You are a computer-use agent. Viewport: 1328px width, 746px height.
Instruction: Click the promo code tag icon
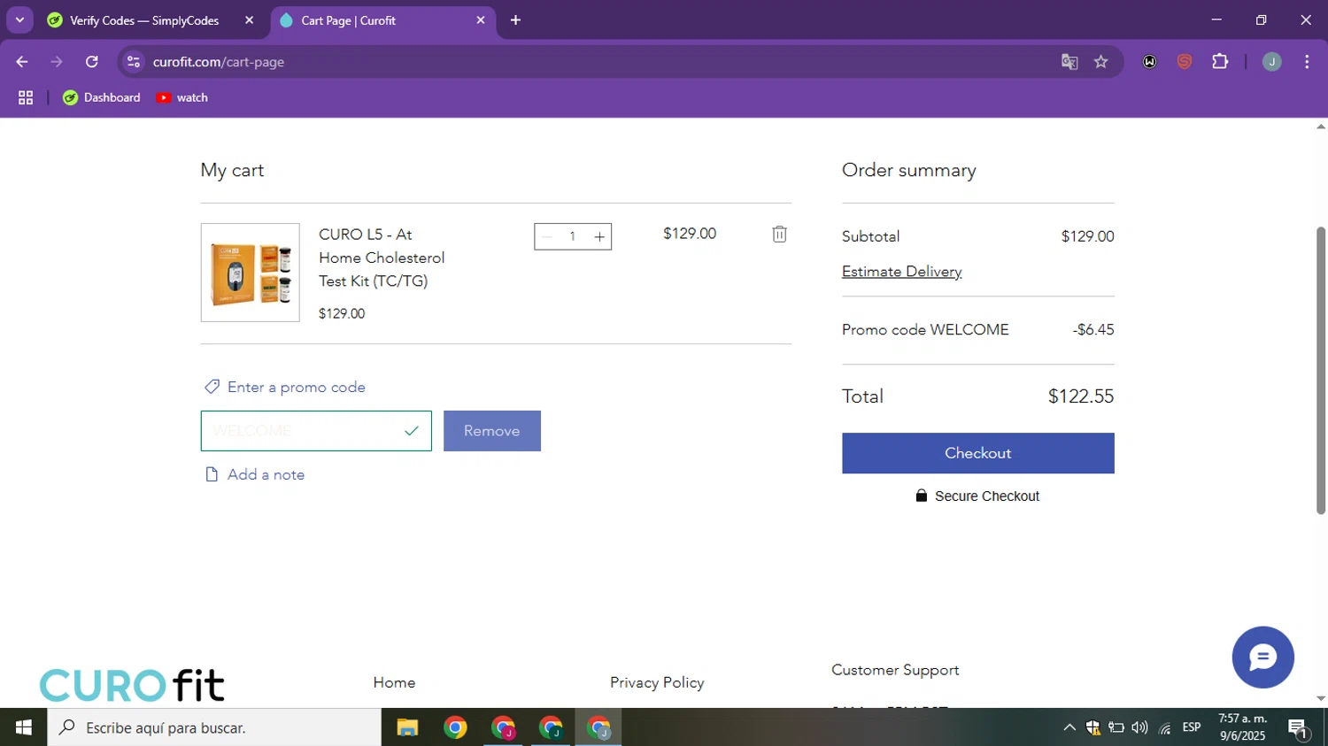(212, 387)
